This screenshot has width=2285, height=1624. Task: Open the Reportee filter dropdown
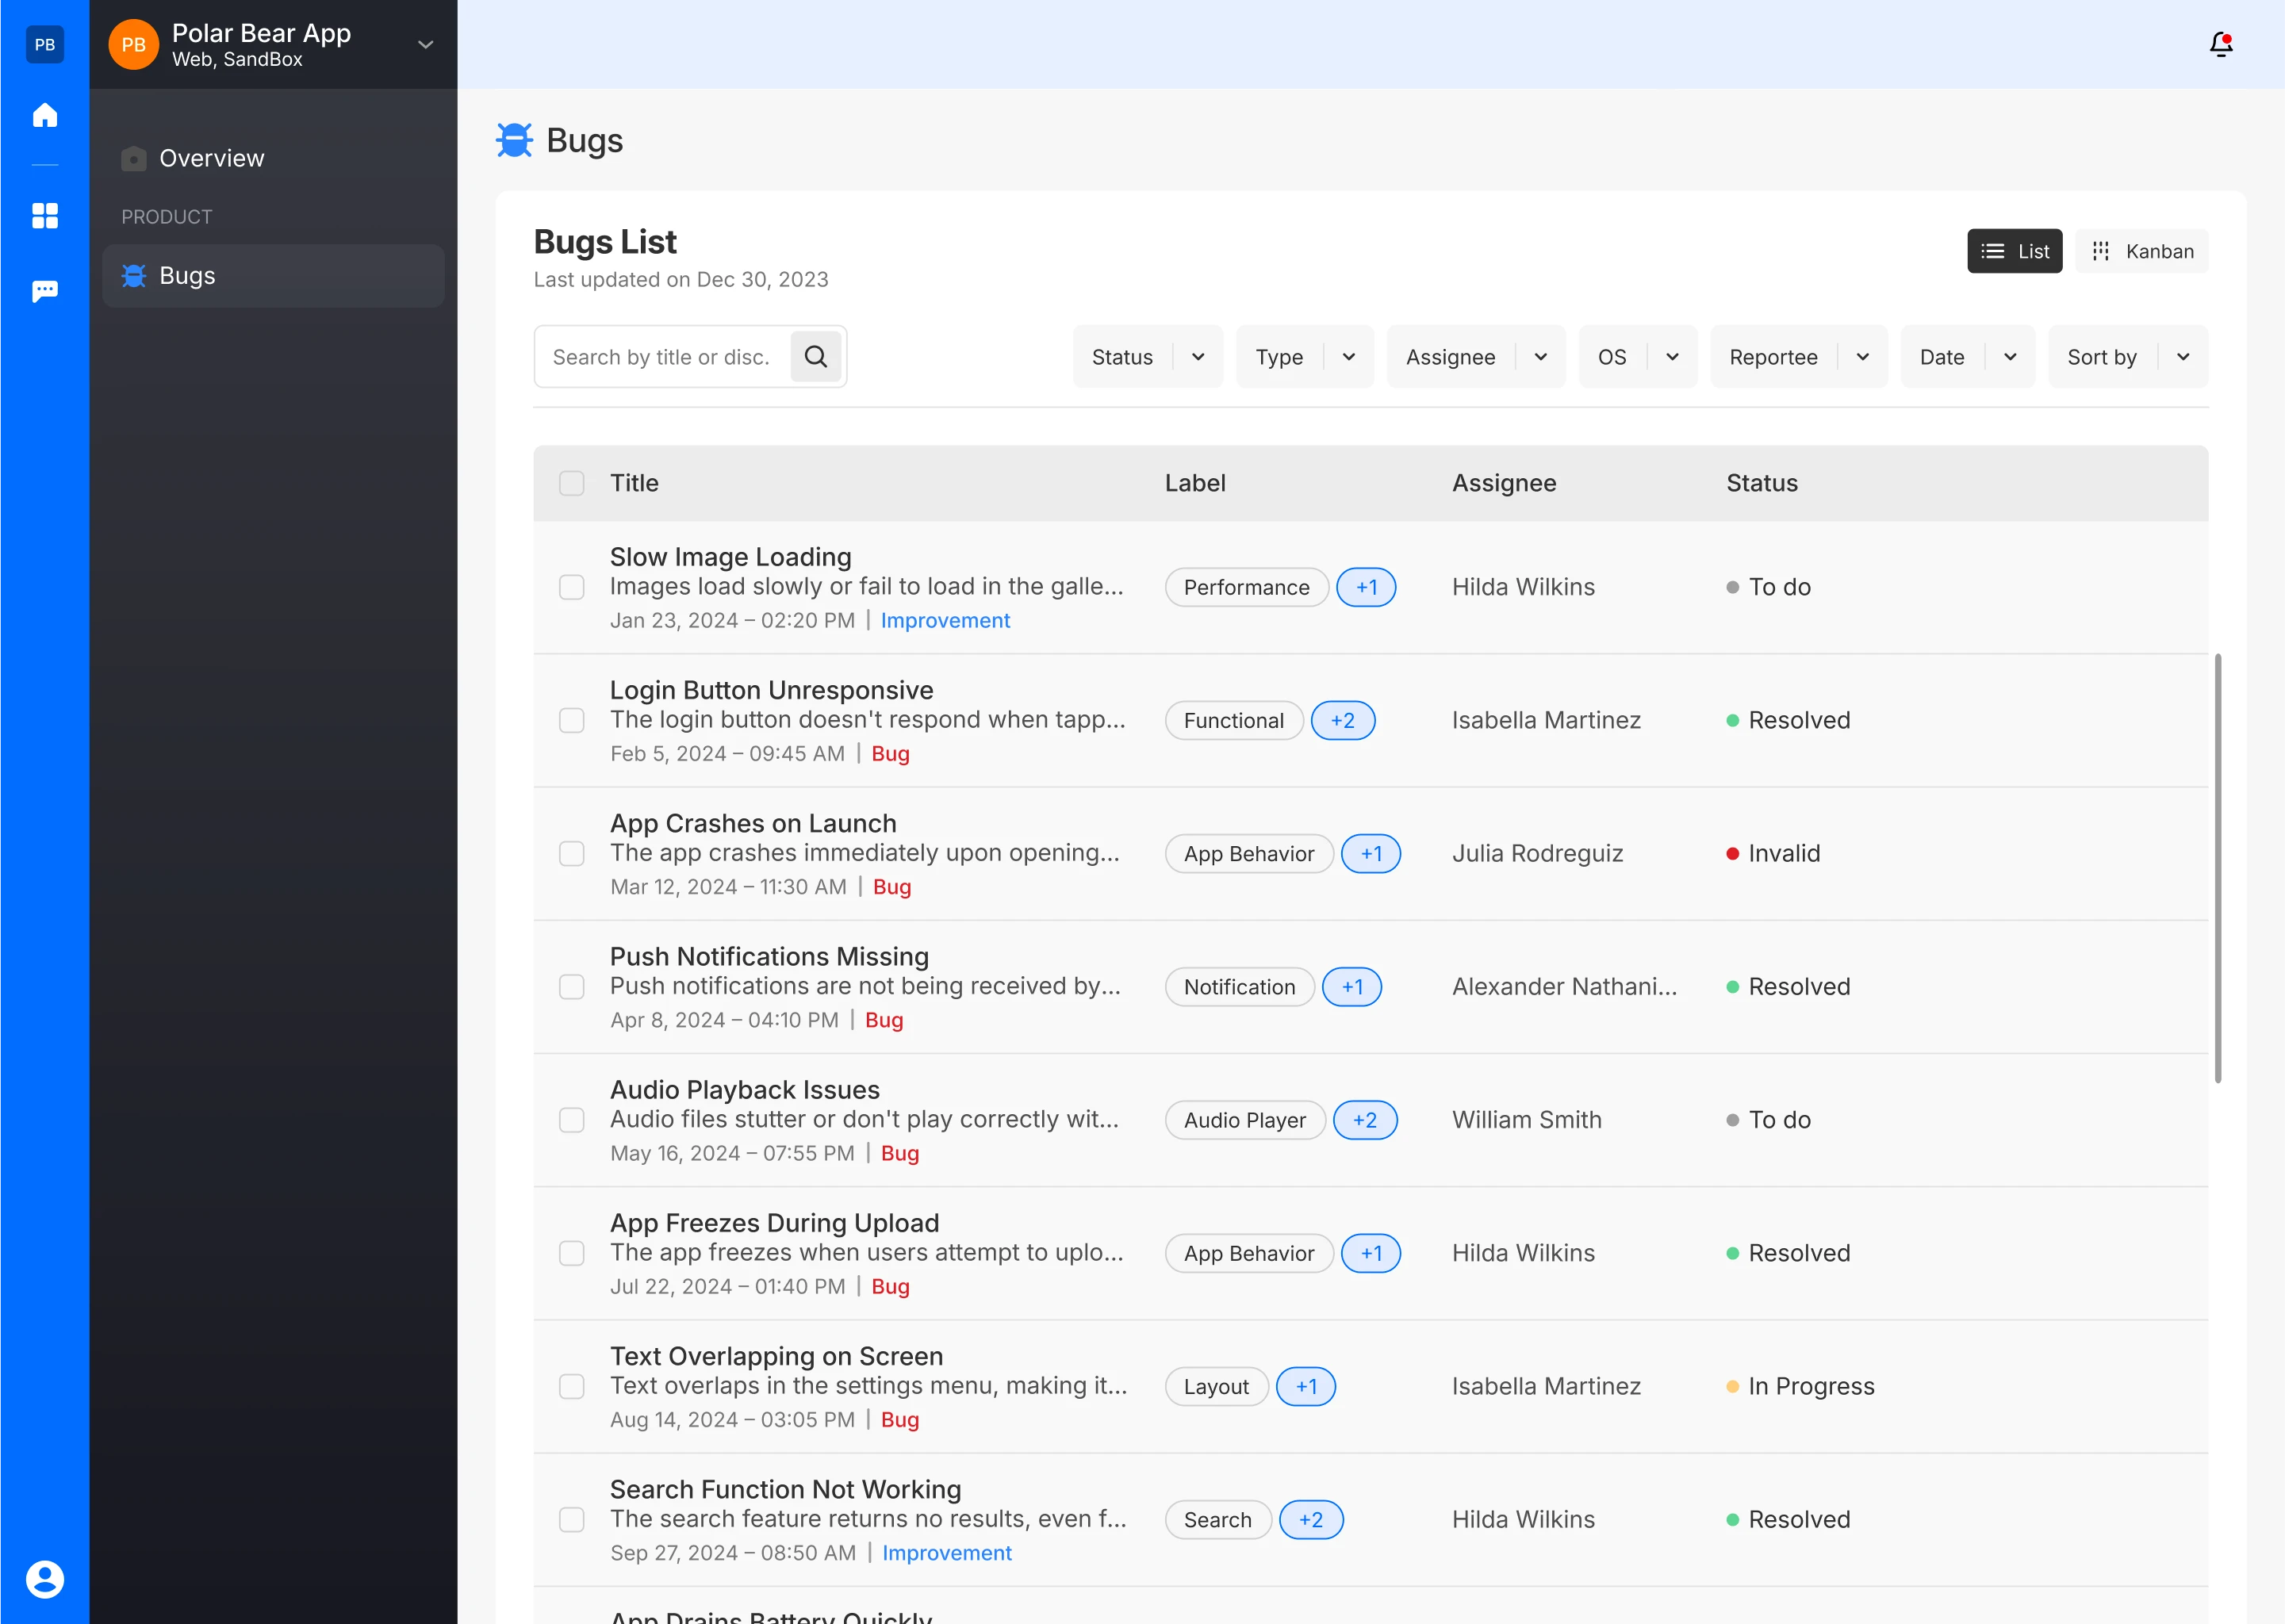point(1798,357)
